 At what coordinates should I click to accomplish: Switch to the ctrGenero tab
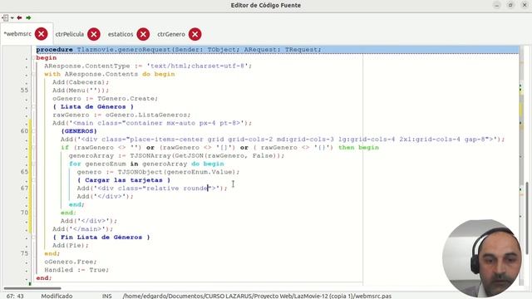pos(171,34)
